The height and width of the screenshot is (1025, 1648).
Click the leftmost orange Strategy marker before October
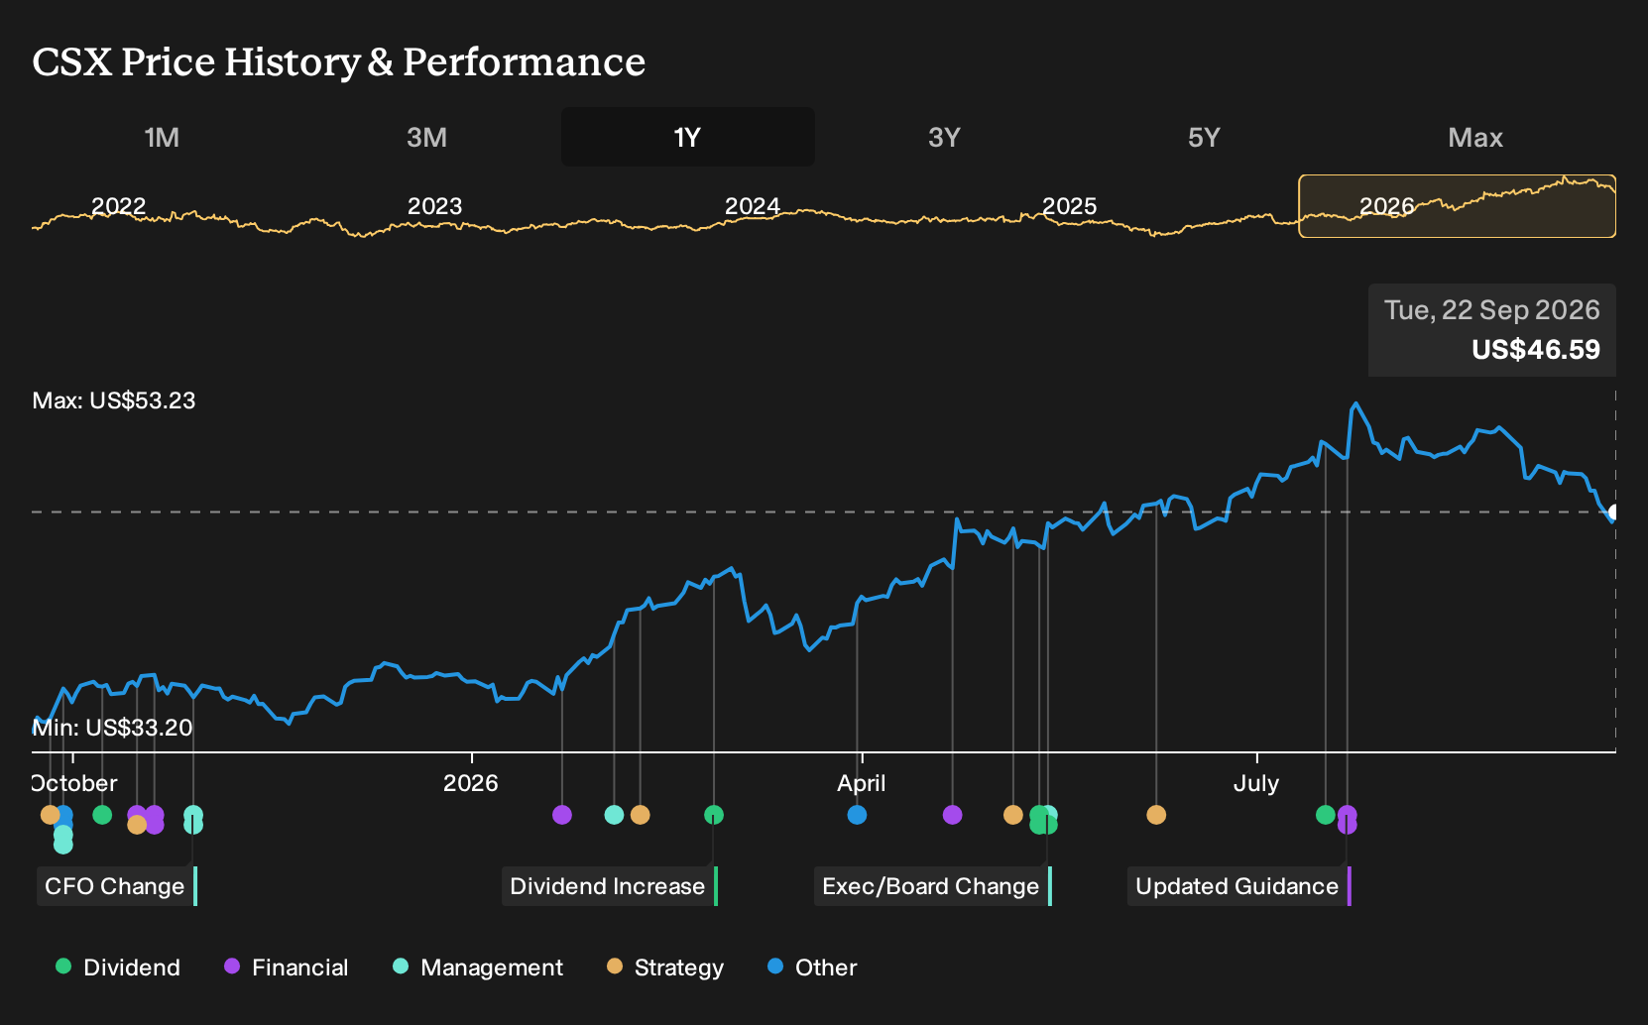click(50, 815)
